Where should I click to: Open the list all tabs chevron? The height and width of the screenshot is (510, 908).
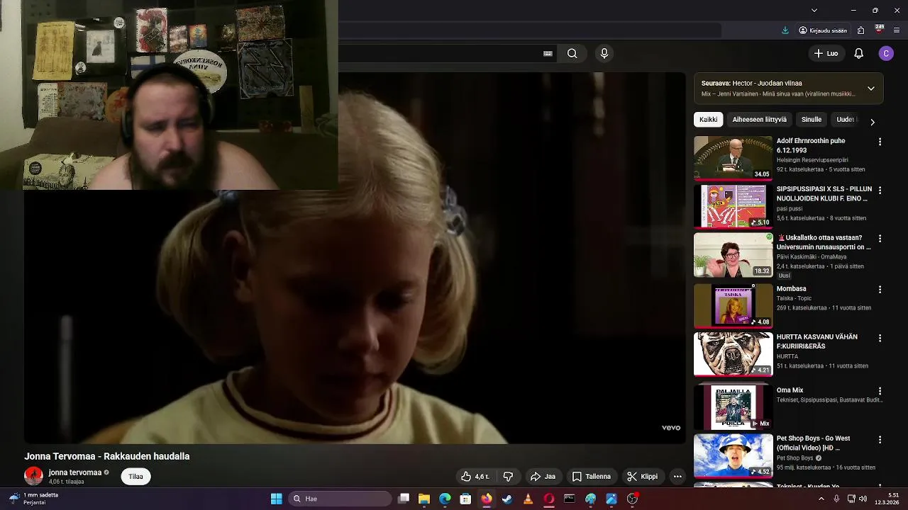[814, 10]
